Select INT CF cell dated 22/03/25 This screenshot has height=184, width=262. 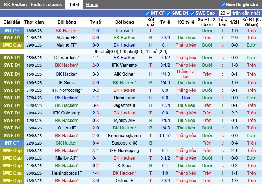[12, 143]
